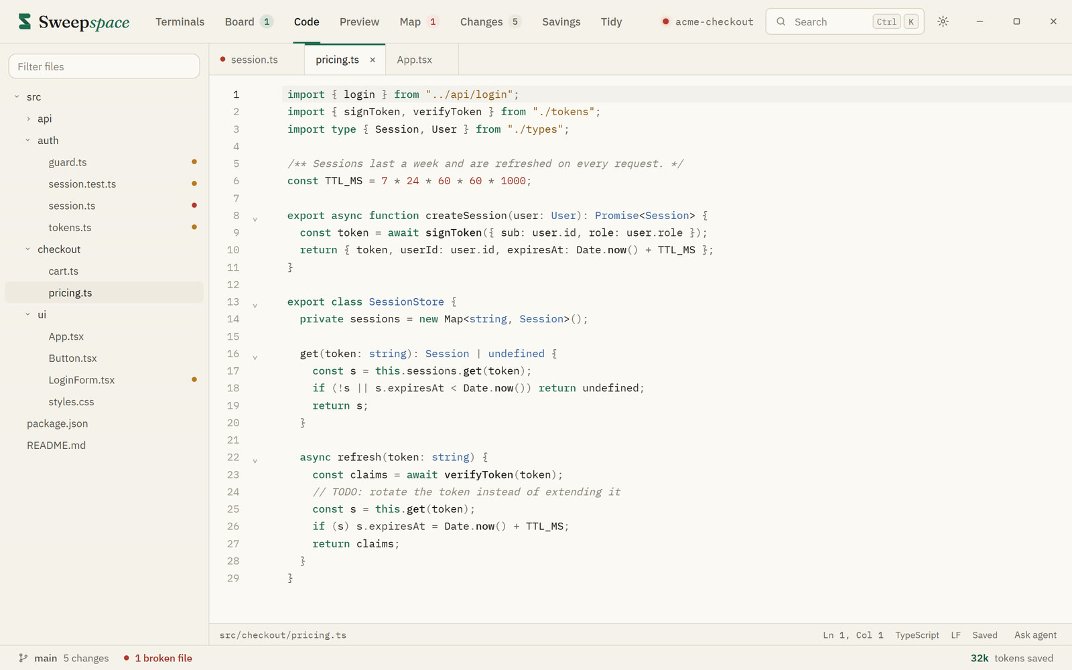
Task: Switch to the Preview tab
Action: tap(359, 21)
